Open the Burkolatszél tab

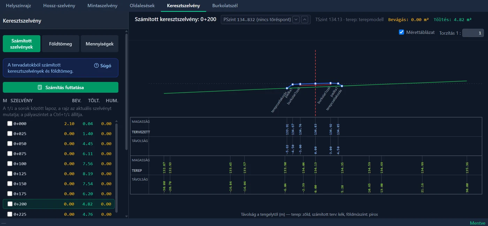225,6
